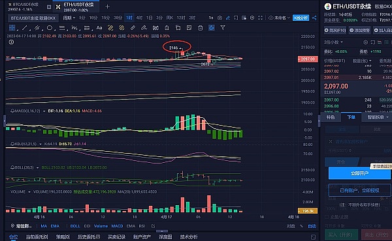Select the Aa text annotation tool
The width and height of the screenshot is (392, 241).
99,28
